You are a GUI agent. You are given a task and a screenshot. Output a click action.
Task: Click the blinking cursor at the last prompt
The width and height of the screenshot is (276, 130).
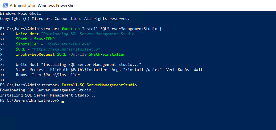[63, 101]
